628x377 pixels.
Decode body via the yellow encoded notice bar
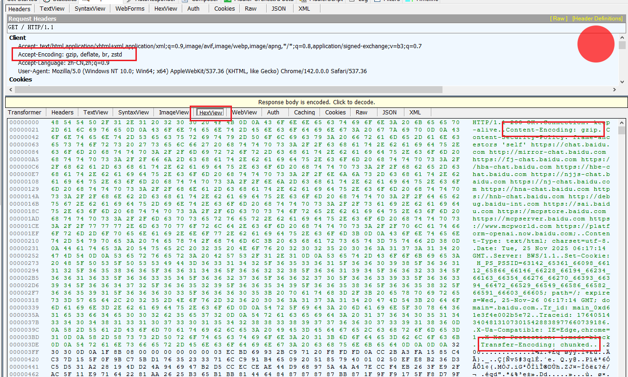click(316, 102)
